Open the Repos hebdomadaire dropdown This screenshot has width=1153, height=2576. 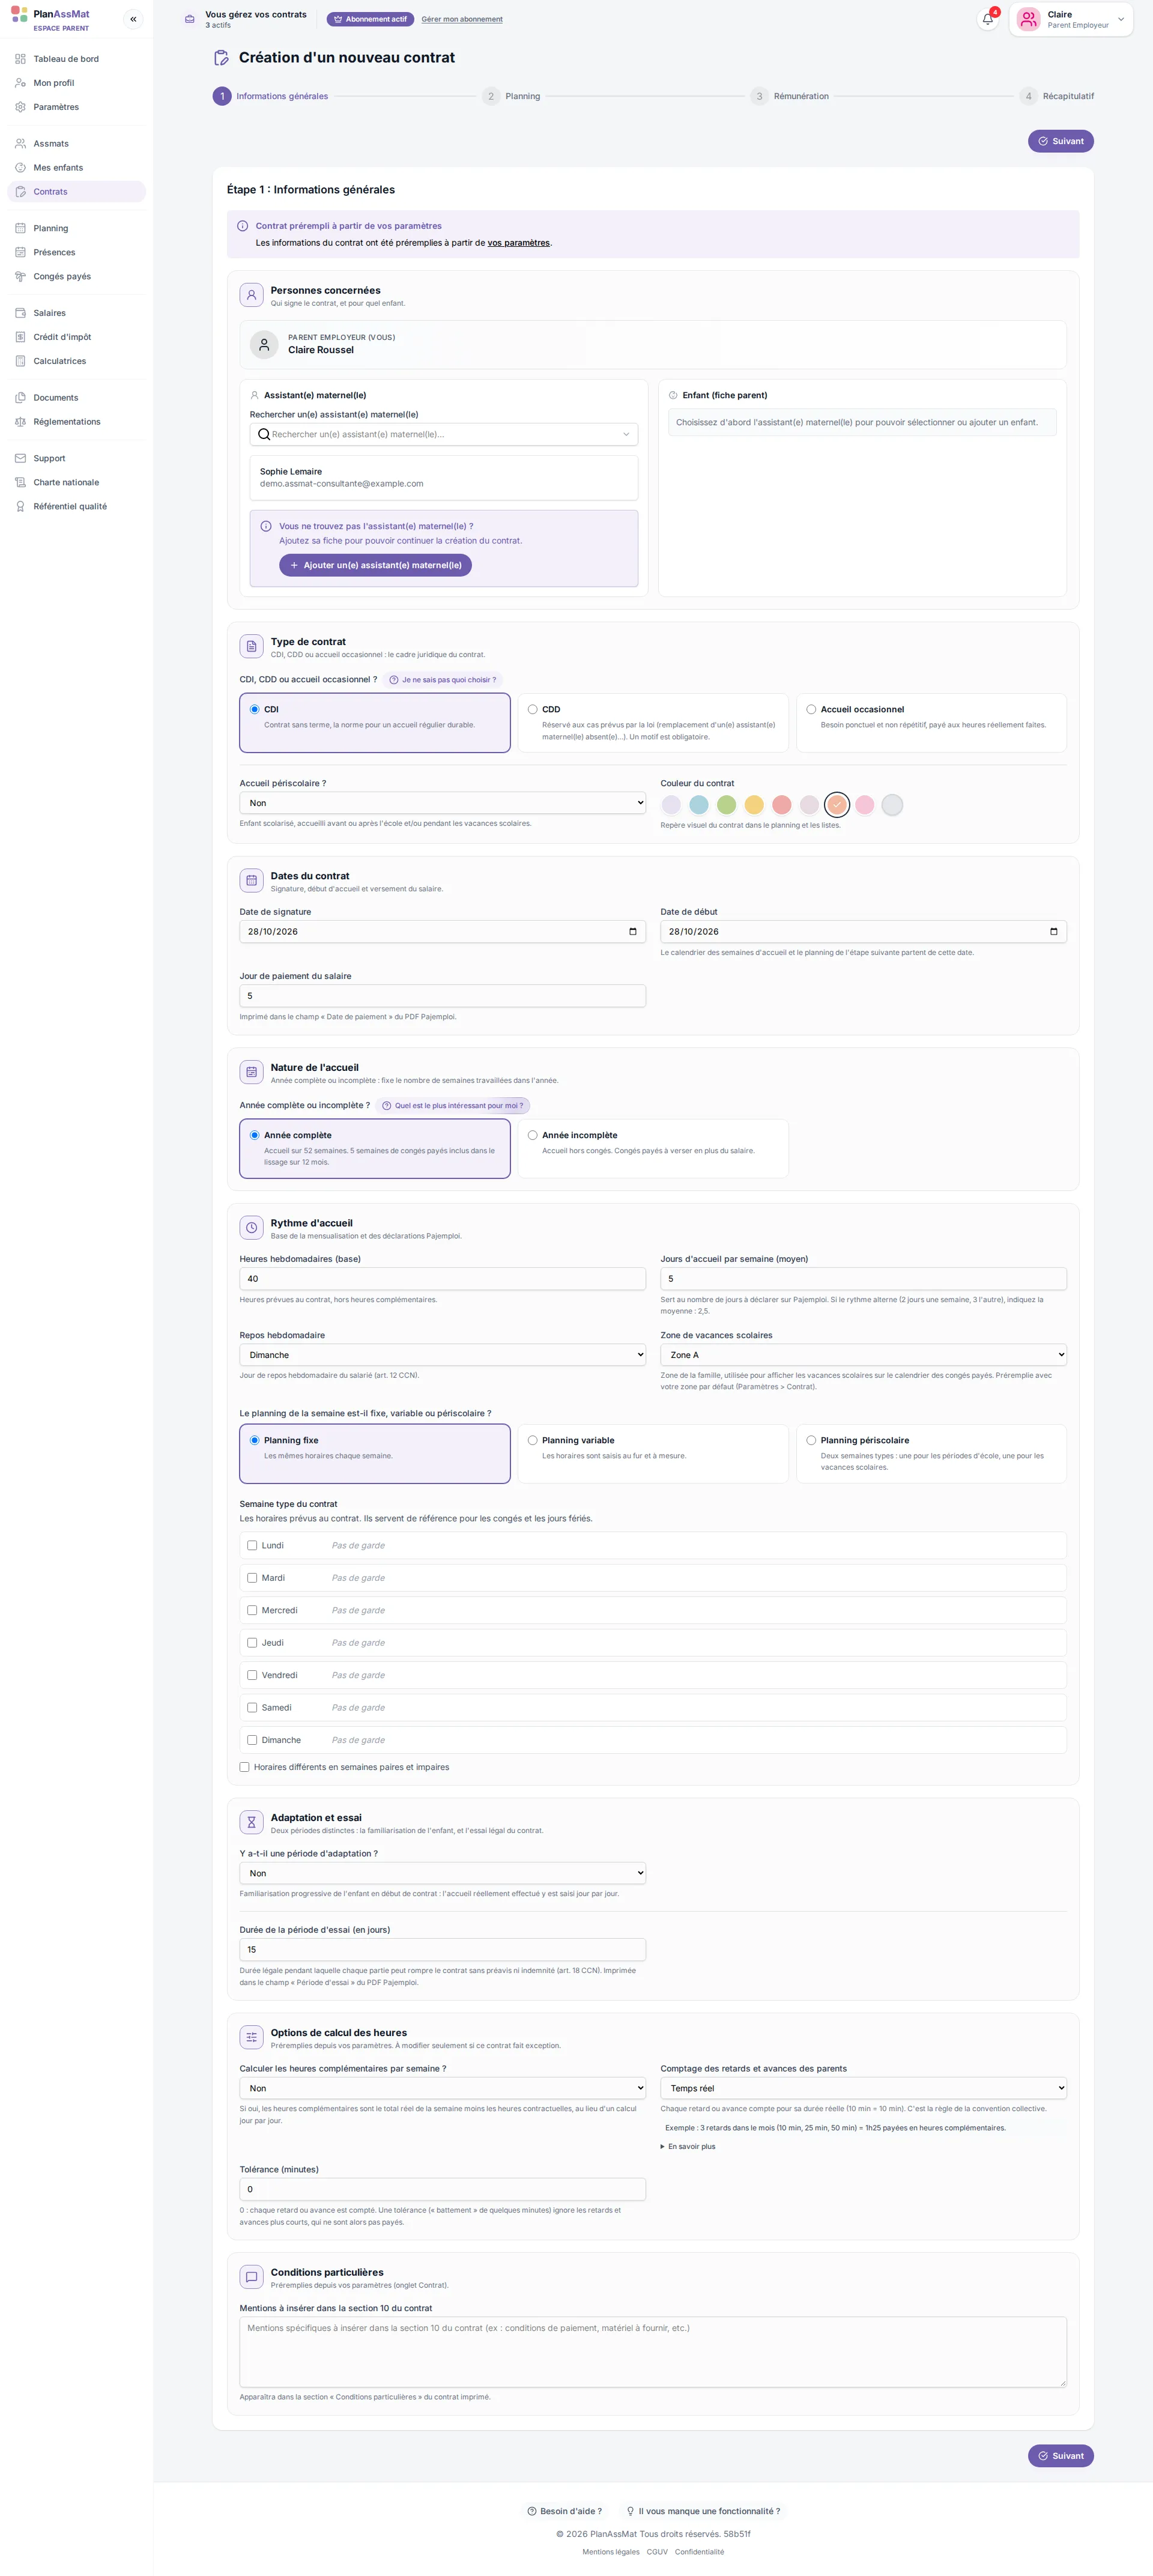point(442,1355)
